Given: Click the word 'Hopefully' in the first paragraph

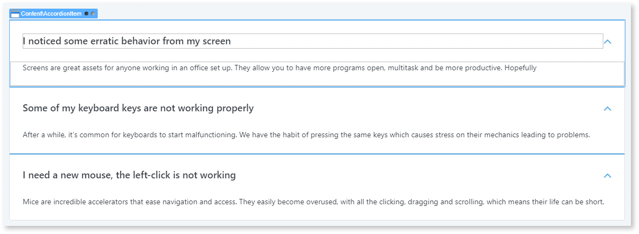Looking at the screenshot, I should tap(520, 68).
